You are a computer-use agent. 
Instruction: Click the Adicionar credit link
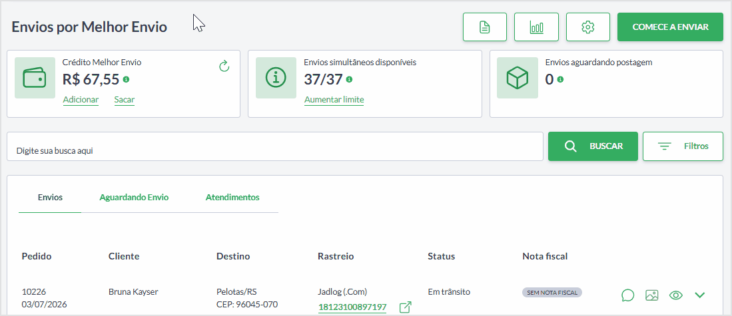click(81, 100)
